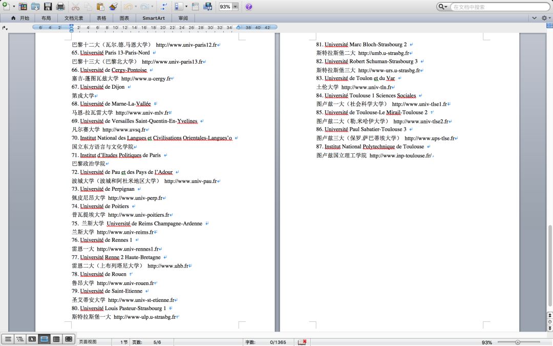
Task: Click the New Document icon
Action: [6, 6]
